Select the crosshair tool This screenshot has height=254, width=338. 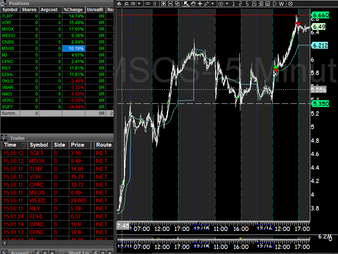pos(200,4)
